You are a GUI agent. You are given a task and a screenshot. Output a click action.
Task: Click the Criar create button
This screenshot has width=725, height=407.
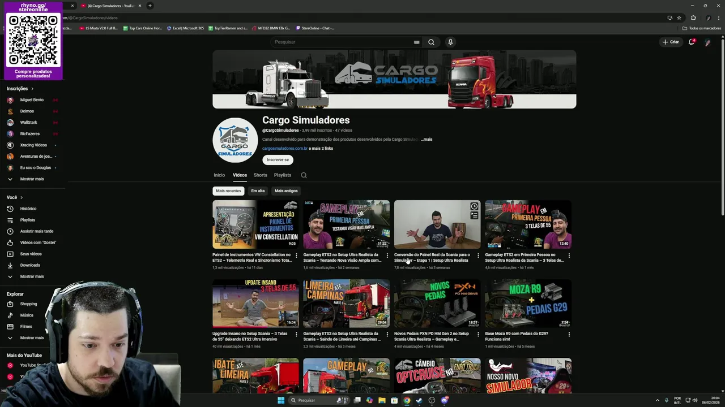tap(671, 42)
